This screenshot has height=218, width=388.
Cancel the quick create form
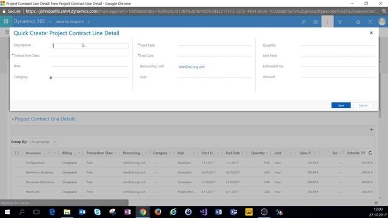click(363, 105)
